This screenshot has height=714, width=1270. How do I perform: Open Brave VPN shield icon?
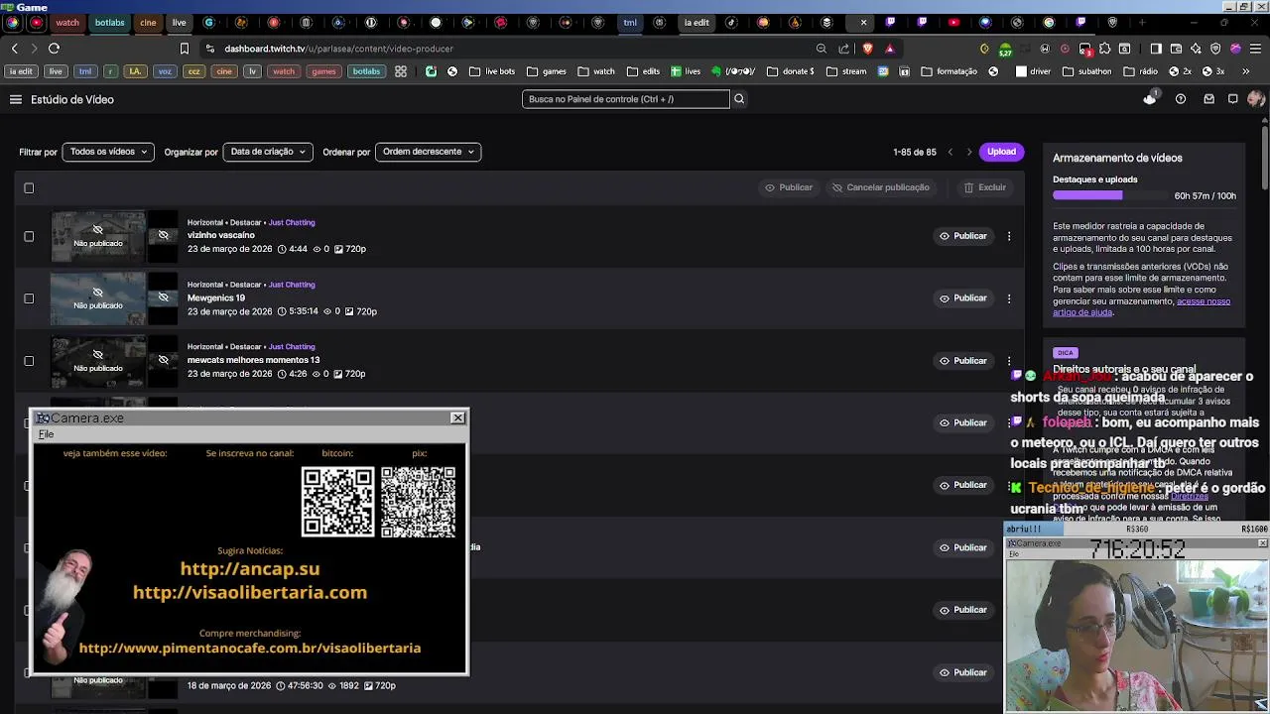point(1215,49)
